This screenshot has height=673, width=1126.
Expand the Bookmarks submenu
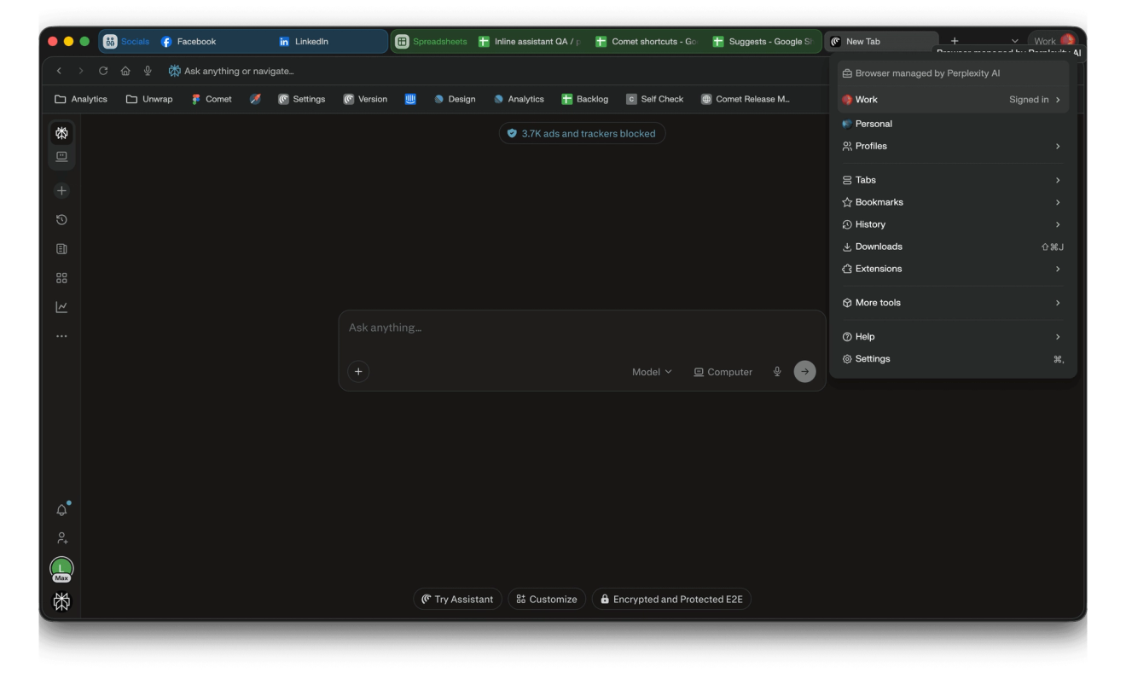(x=953, y=202)
